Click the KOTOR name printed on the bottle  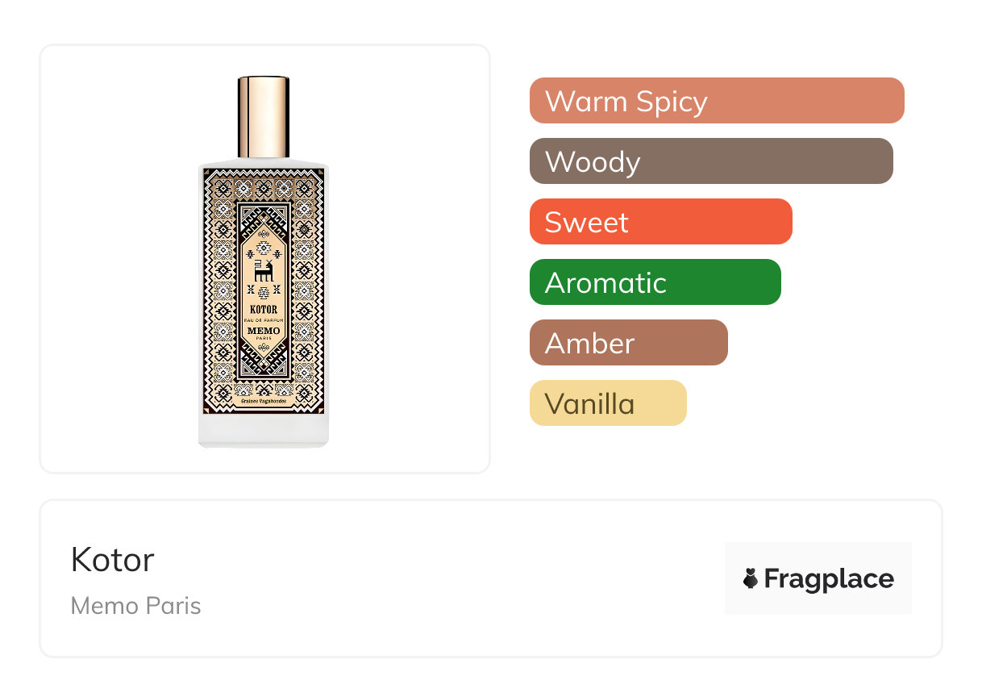pos(264,309)
